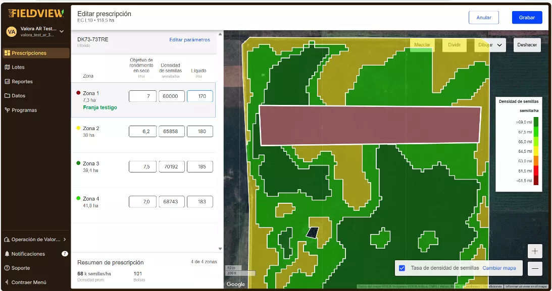Open the Datos folder section
The width and height of the screenshot is (552, 291).
pos(7,96)
